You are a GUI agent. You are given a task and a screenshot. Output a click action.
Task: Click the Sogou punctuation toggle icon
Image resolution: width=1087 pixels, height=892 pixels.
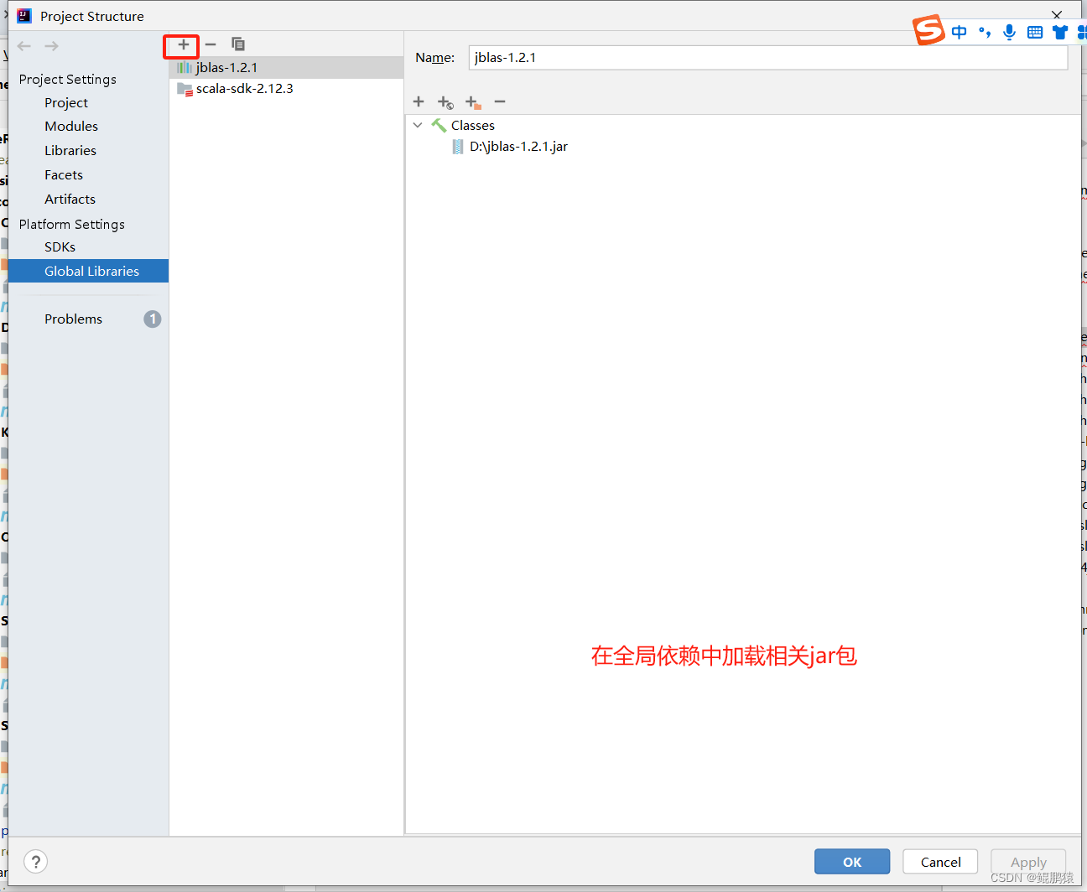pos(984,32)
